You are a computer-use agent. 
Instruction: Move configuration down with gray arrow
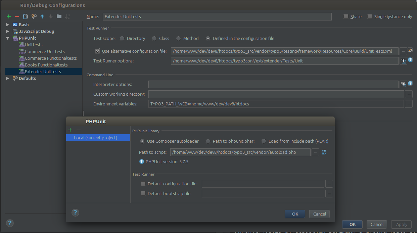click(x=51, y=16)
